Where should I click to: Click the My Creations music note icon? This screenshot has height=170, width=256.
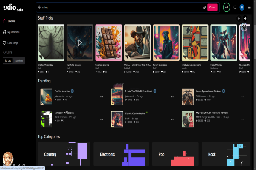click(x=4, y=32)
